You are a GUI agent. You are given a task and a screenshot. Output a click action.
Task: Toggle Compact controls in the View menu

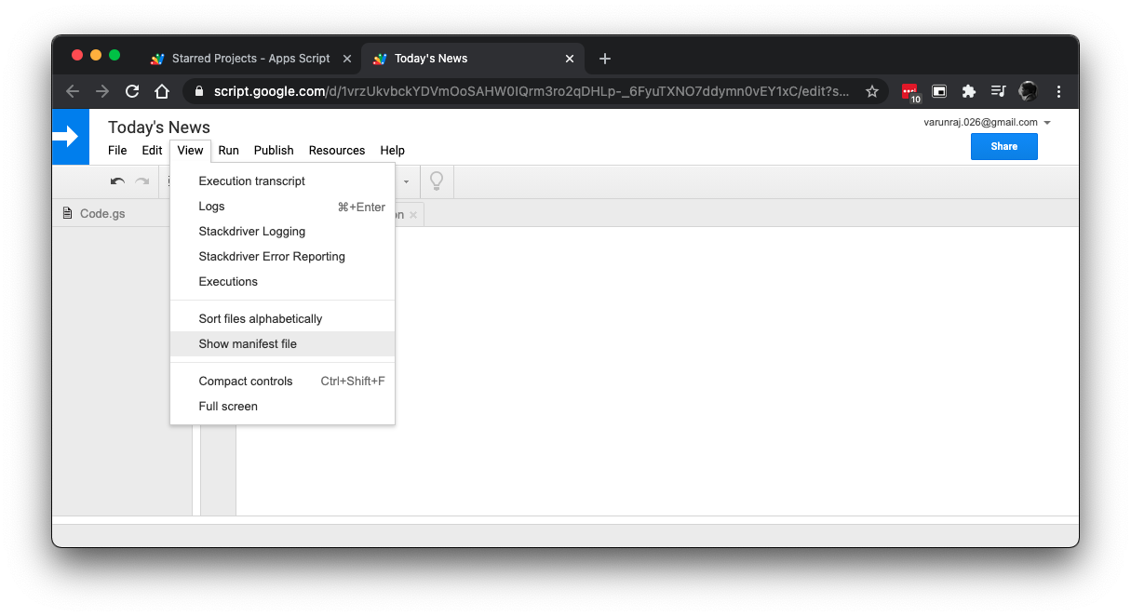coord(246,382)
